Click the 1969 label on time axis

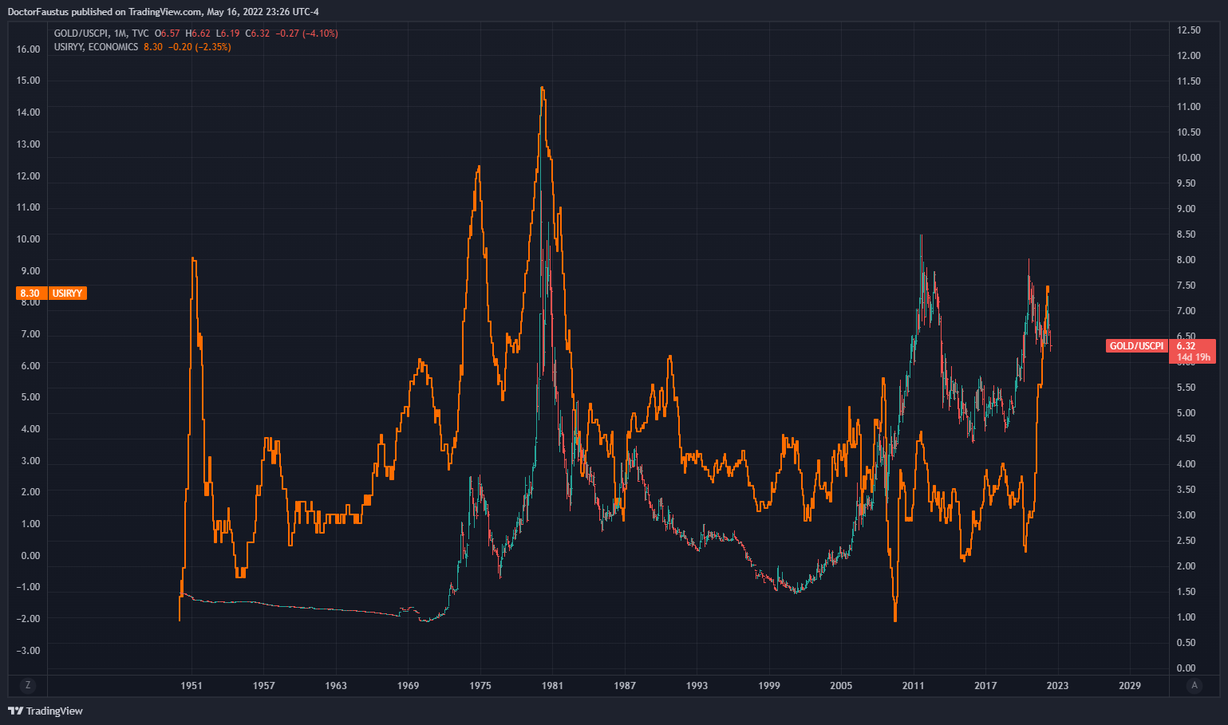click(409, 685)
